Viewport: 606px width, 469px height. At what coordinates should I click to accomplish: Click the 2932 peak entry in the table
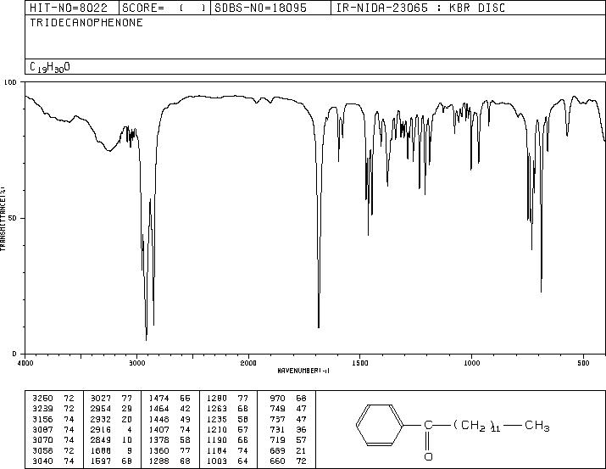coord(111,419)
